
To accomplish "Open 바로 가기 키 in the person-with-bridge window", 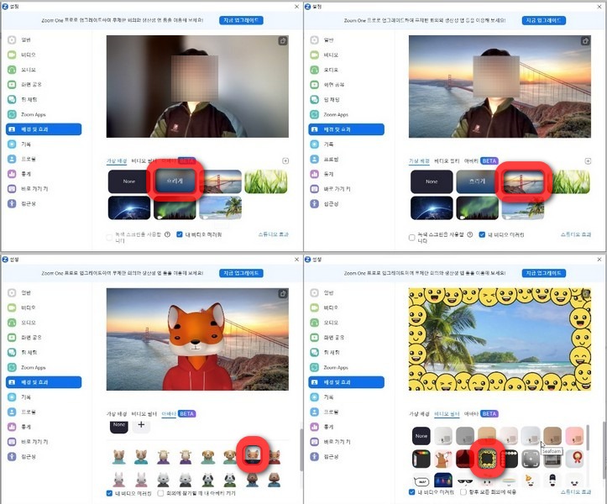I will tap(337, 189).
